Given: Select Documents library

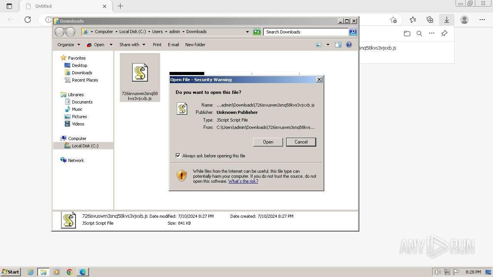Looking at the screenshot, I should point(82,102).
